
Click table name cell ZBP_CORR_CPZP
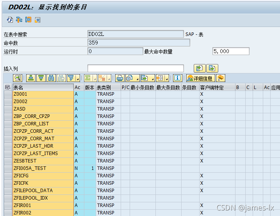tap(43, 116)
